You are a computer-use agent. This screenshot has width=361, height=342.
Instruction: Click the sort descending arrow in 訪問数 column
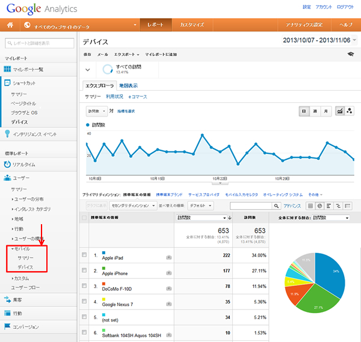[x=230, y=218]
